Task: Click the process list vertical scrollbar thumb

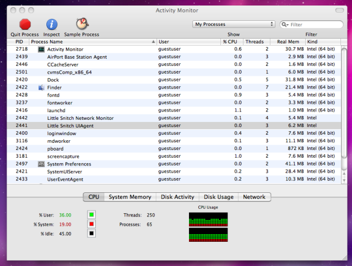Action: pyautogui.click(x=344, y=103)
